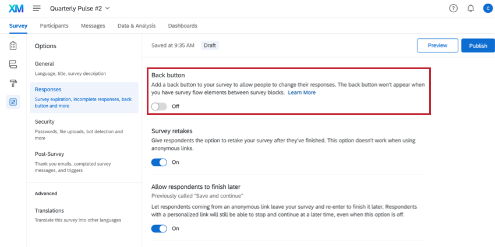Enable the Back button toggle

(159, 106)
